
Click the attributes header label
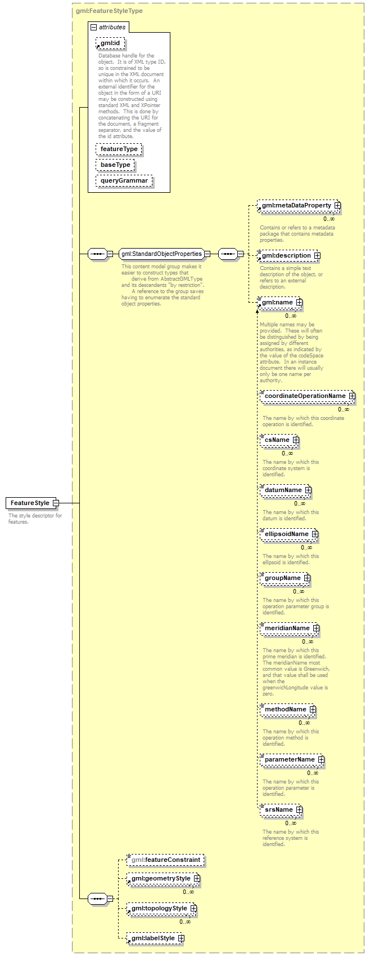112,27
